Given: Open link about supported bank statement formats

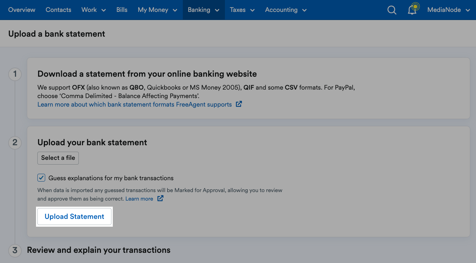Looking at the screenshot, I should click(x=135, y=104).
